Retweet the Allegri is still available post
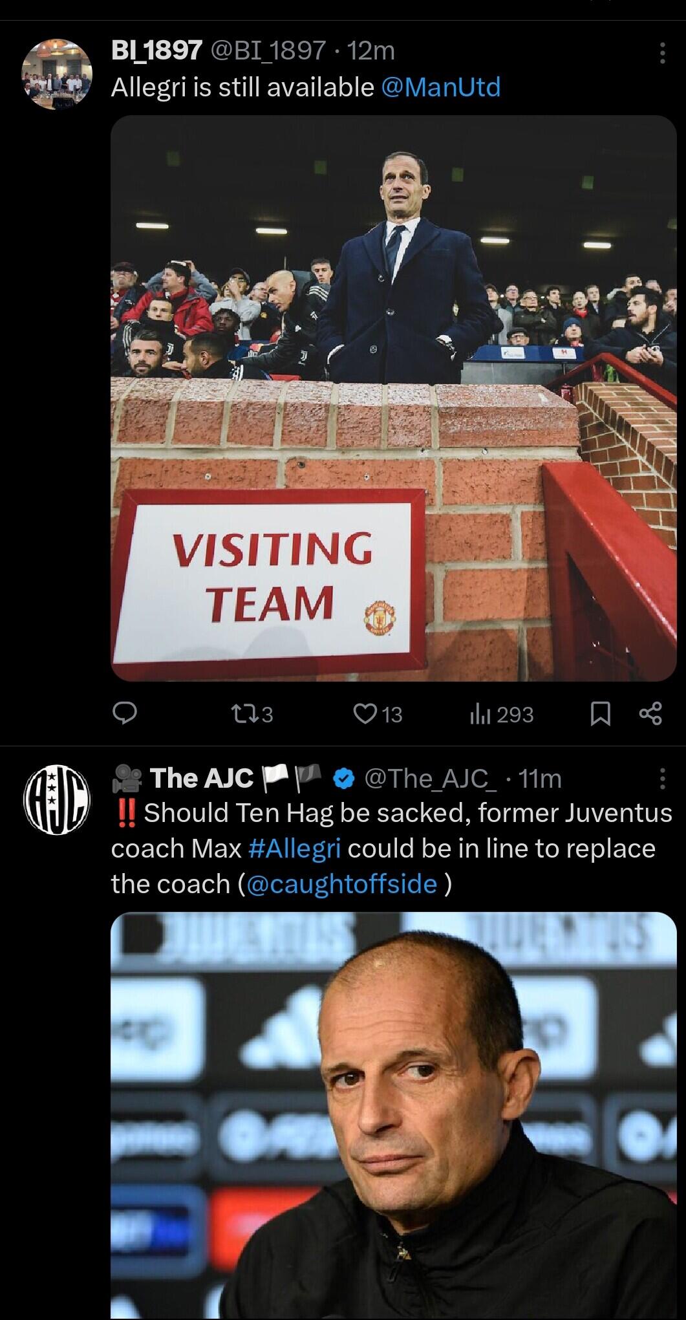The height and width of the screenshot is (1320, 686). 252,714
